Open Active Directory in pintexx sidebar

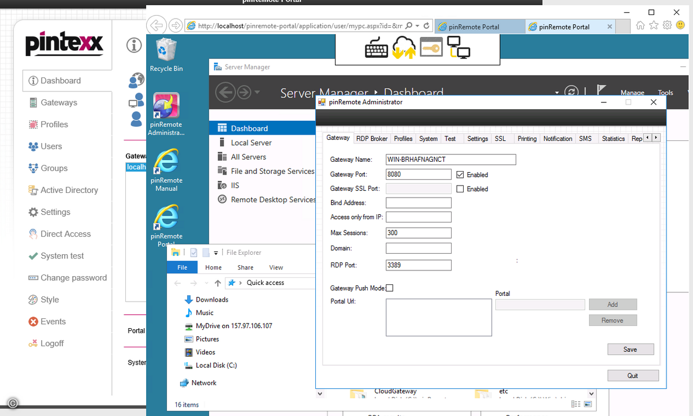coord(69,190)
